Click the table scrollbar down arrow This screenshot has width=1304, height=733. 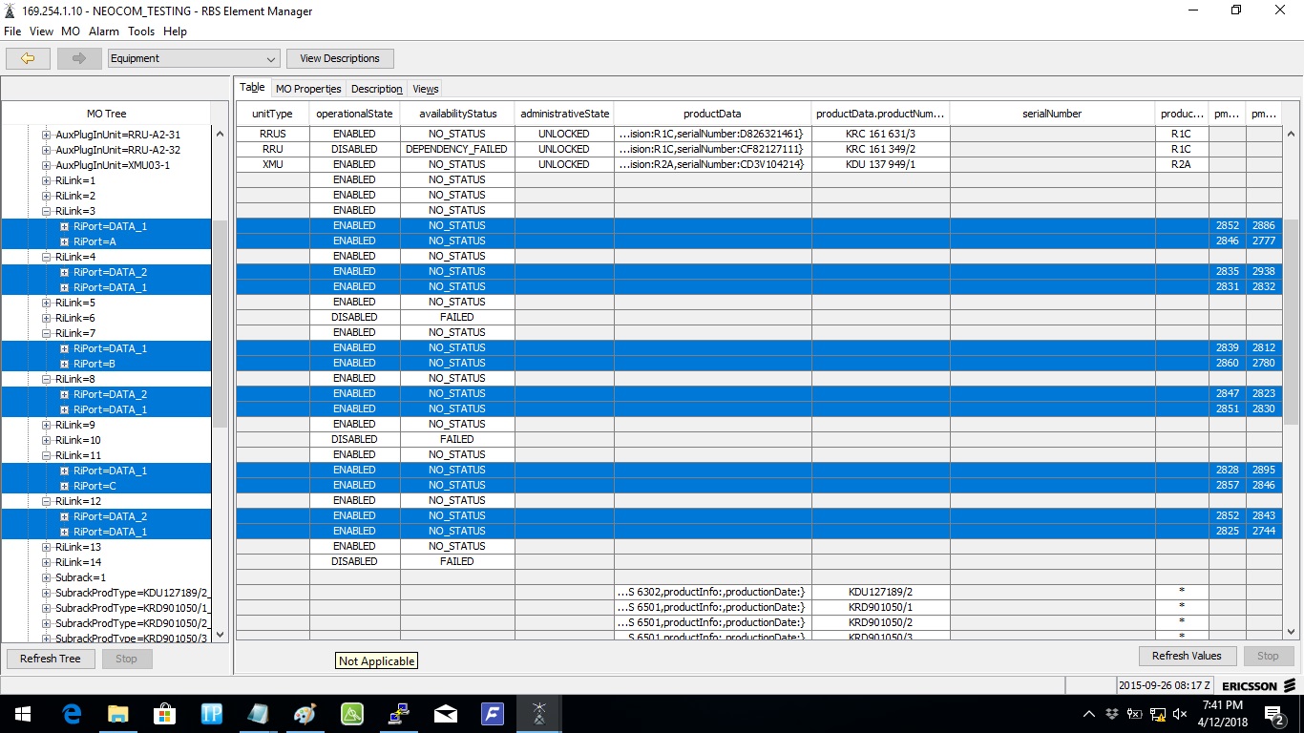[x=1292, y=632]
